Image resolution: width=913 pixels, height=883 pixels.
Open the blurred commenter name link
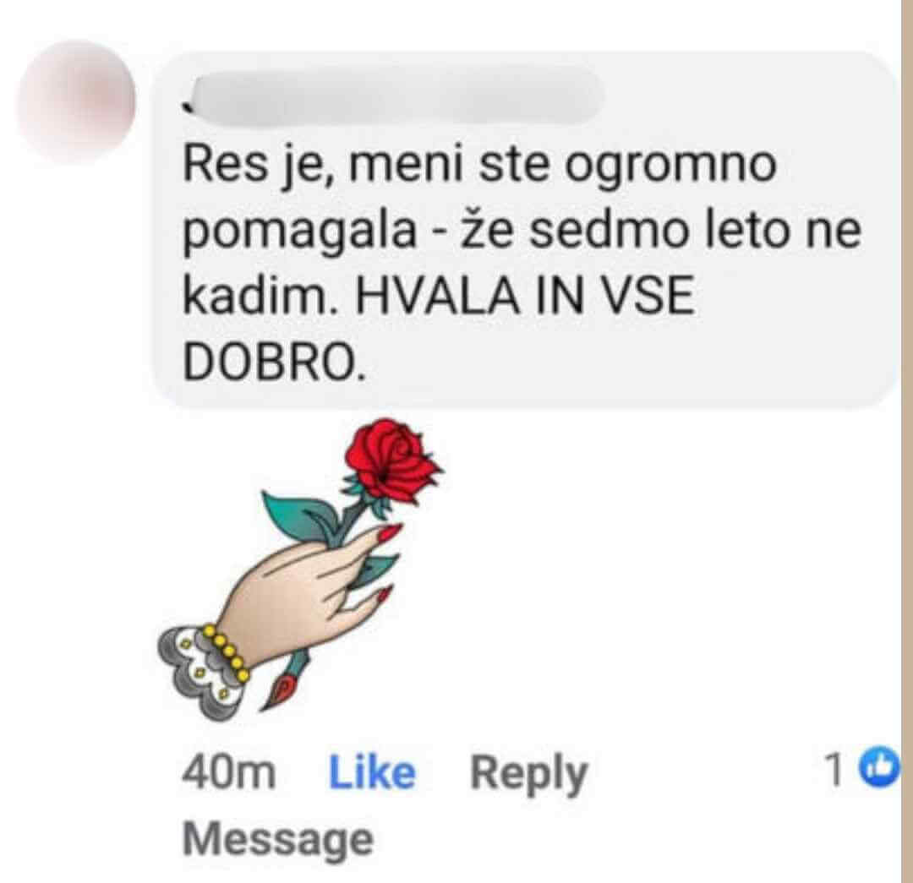click(394, 96)
